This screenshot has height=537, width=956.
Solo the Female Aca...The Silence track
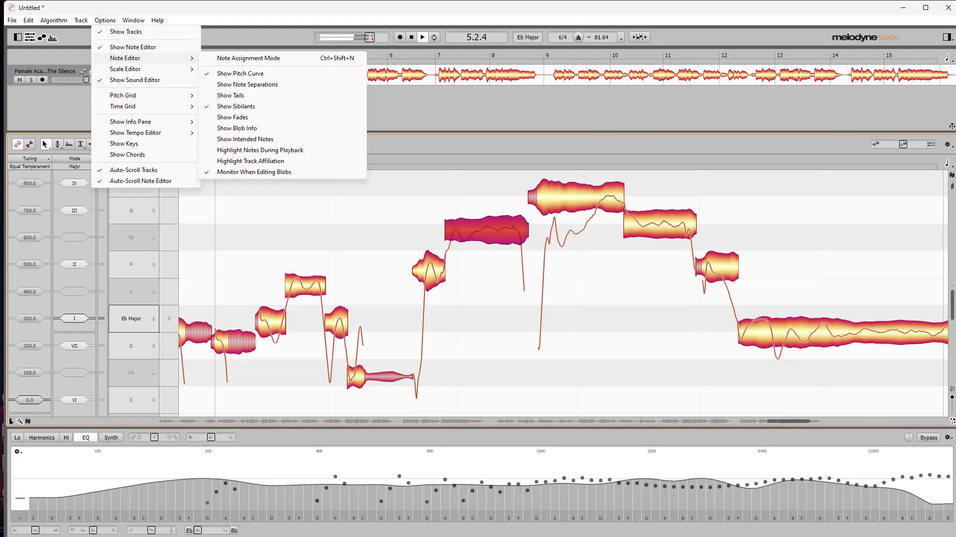(x=31, y=80)
